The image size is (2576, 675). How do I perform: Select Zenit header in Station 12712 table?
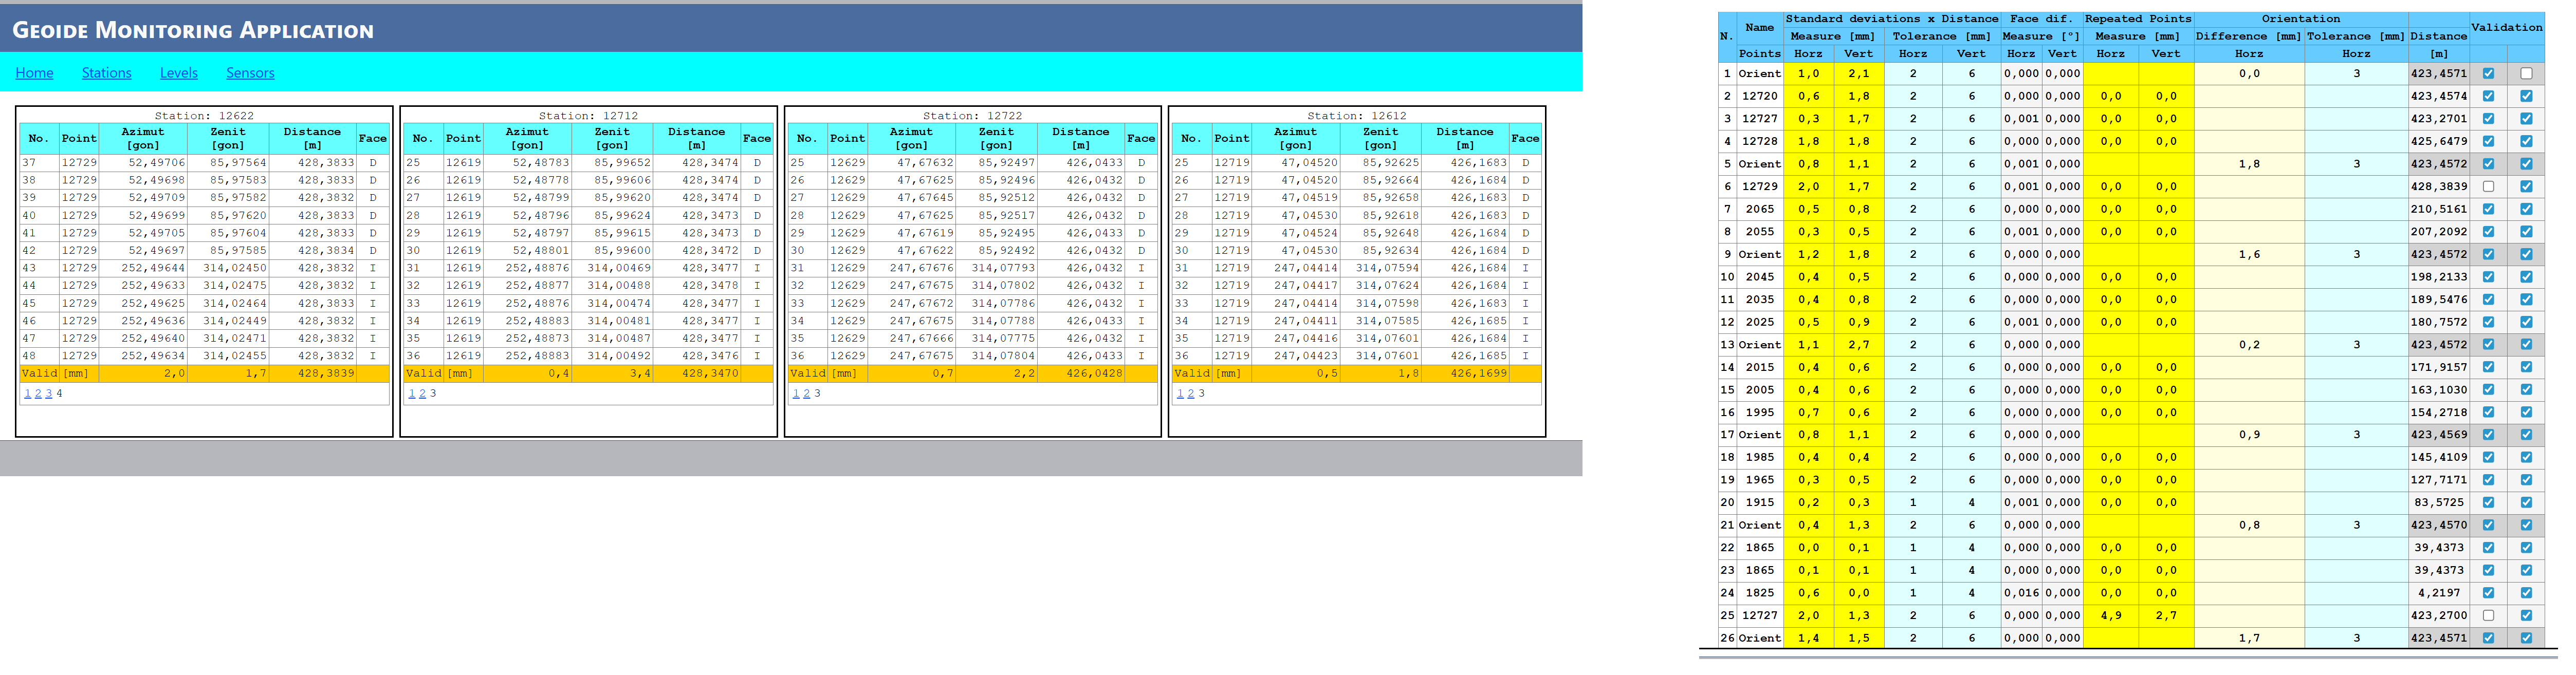point(612,138)
